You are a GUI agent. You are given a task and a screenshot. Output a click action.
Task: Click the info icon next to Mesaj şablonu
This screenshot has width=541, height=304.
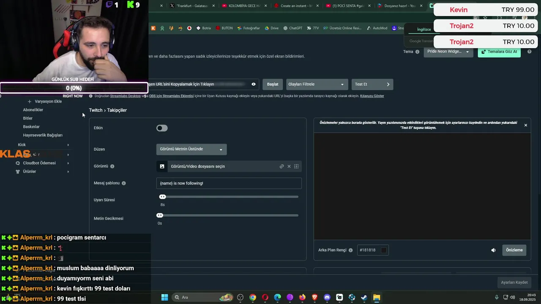(x=124, y=183)
